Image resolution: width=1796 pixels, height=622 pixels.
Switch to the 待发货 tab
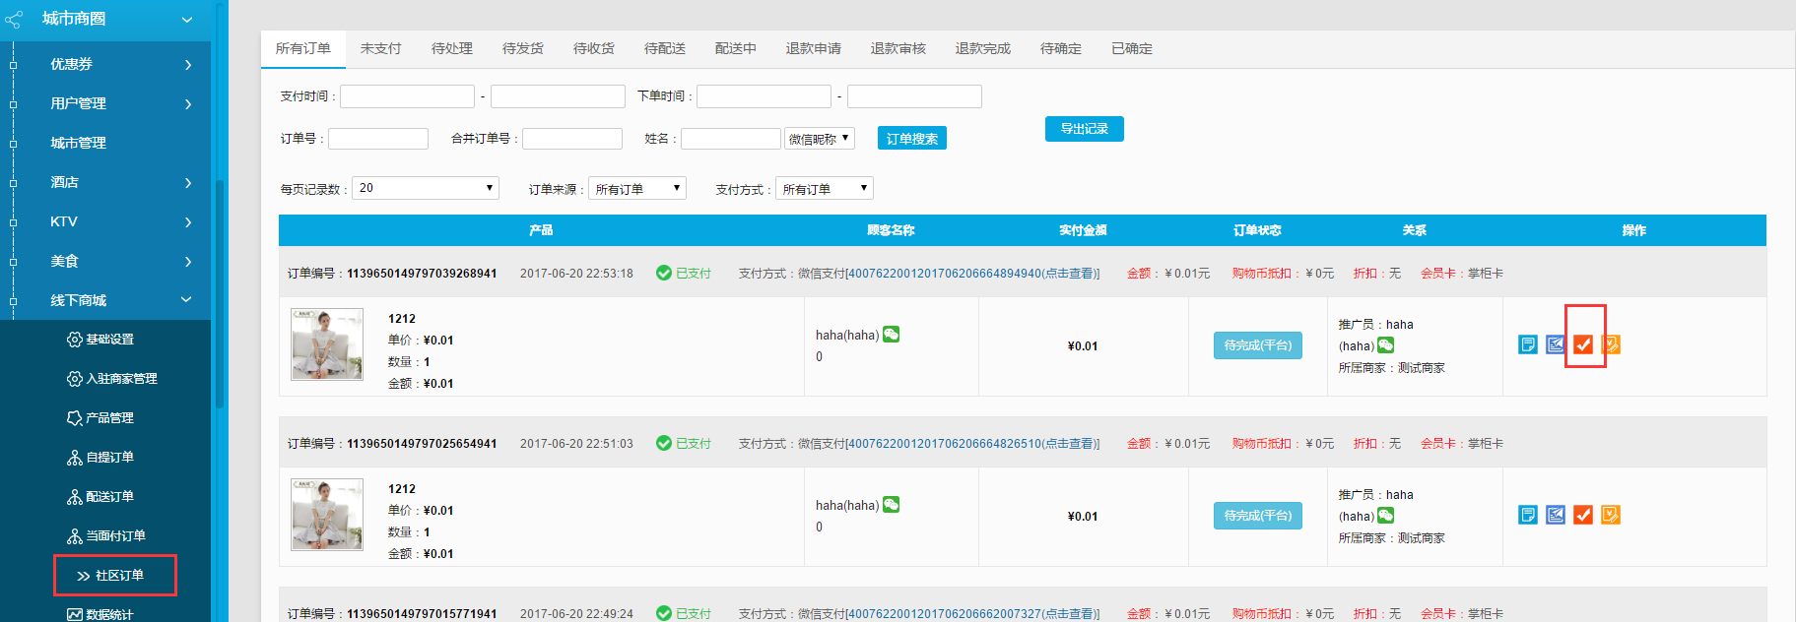[x=523, y=48]
